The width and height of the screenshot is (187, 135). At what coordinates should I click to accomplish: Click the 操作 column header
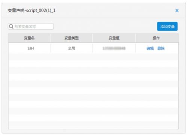pos(157,38)
